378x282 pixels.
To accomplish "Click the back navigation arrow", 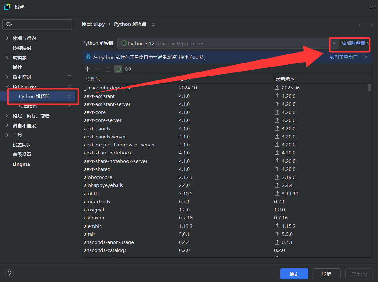I will pyautogui.click(x=361, y=25).
